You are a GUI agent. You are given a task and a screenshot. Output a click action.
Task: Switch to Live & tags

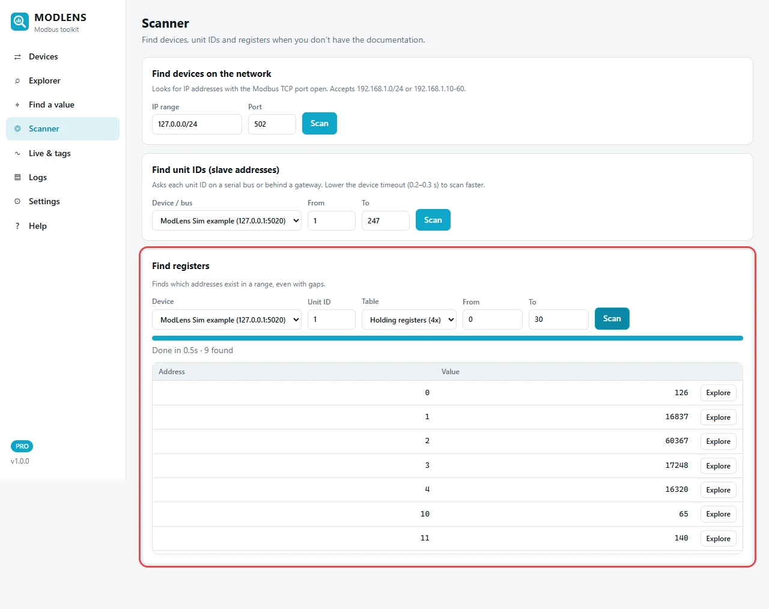[62, 153]
